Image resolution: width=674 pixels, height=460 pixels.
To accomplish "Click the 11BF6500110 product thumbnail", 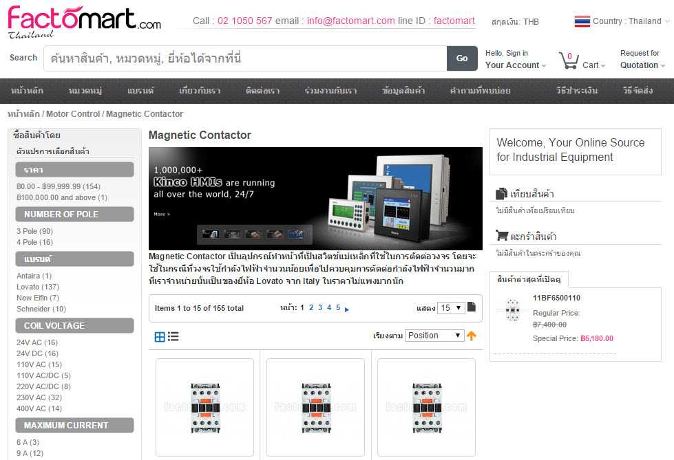I will pos(513,309).
